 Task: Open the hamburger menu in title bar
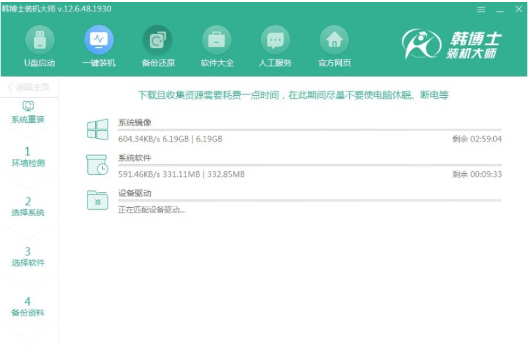(x=481, y=10)
